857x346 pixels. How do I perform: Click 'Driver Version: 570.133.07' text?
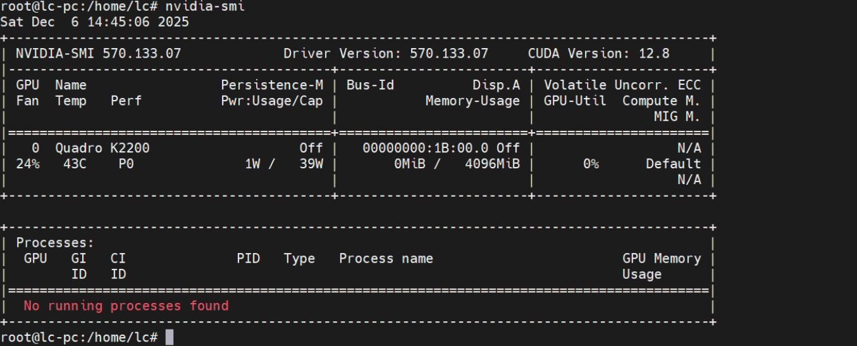(386, 54)
